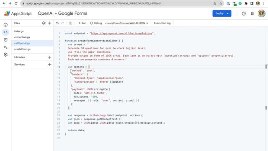Open the Triggers clock icon
The image size is (268, 151).
pos(5,40)
